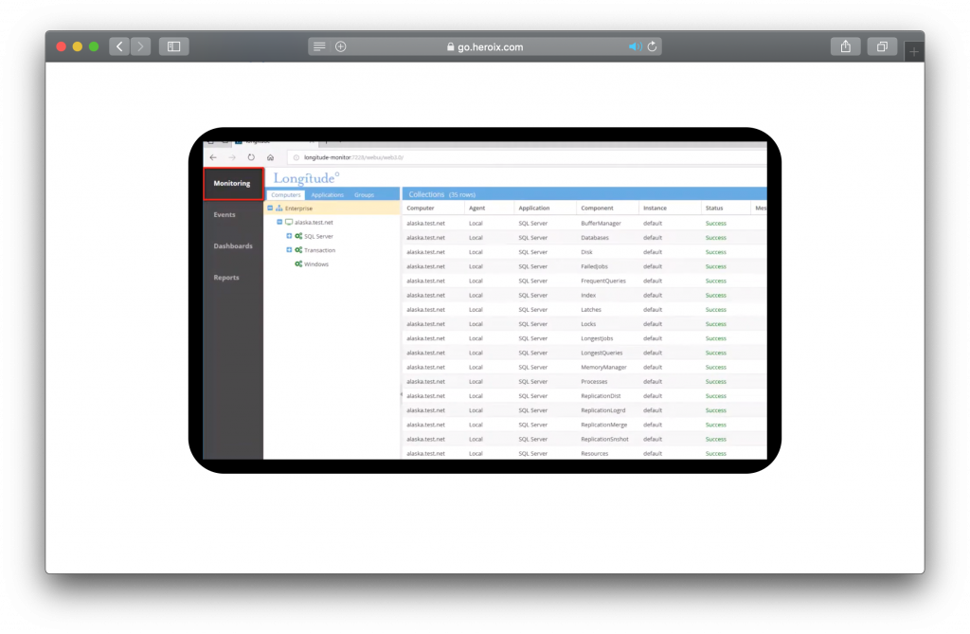Collapse the alaska.test.net tree node
Screen dimensions: 970x634
[279, 222]
